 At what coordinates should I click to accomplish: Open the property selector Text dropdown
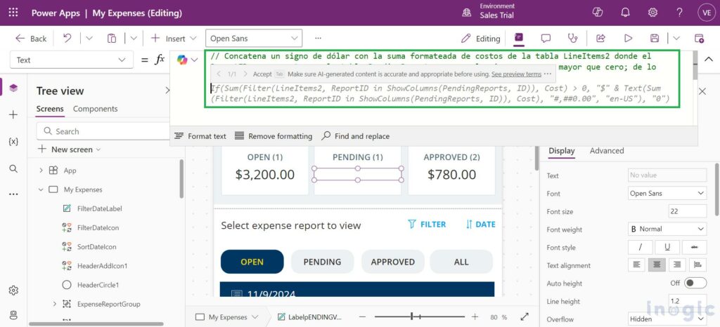tap(72, 60)
